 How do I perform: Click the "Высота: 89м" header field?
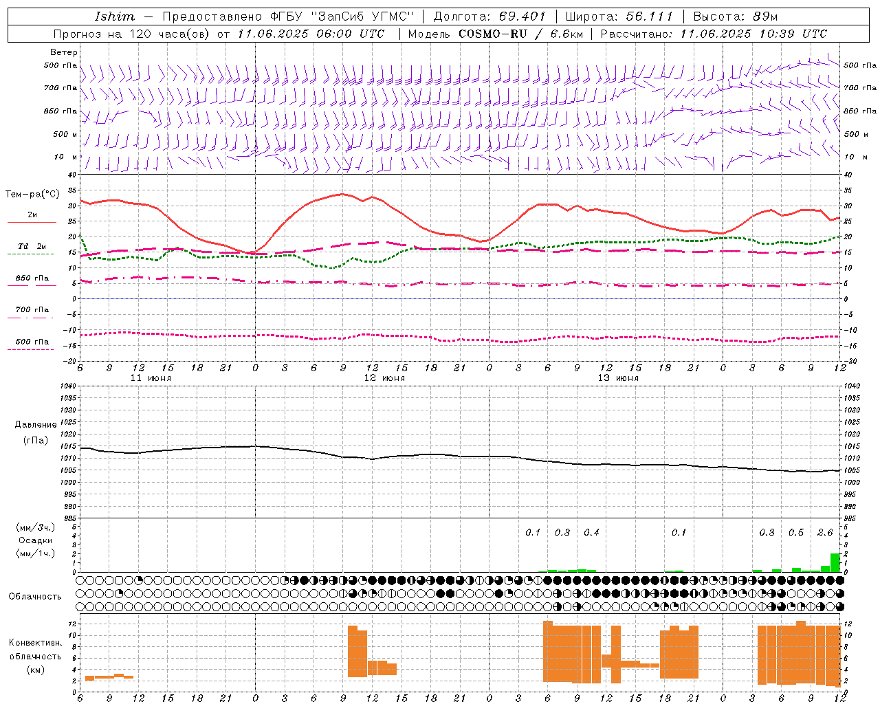point(735,16)
